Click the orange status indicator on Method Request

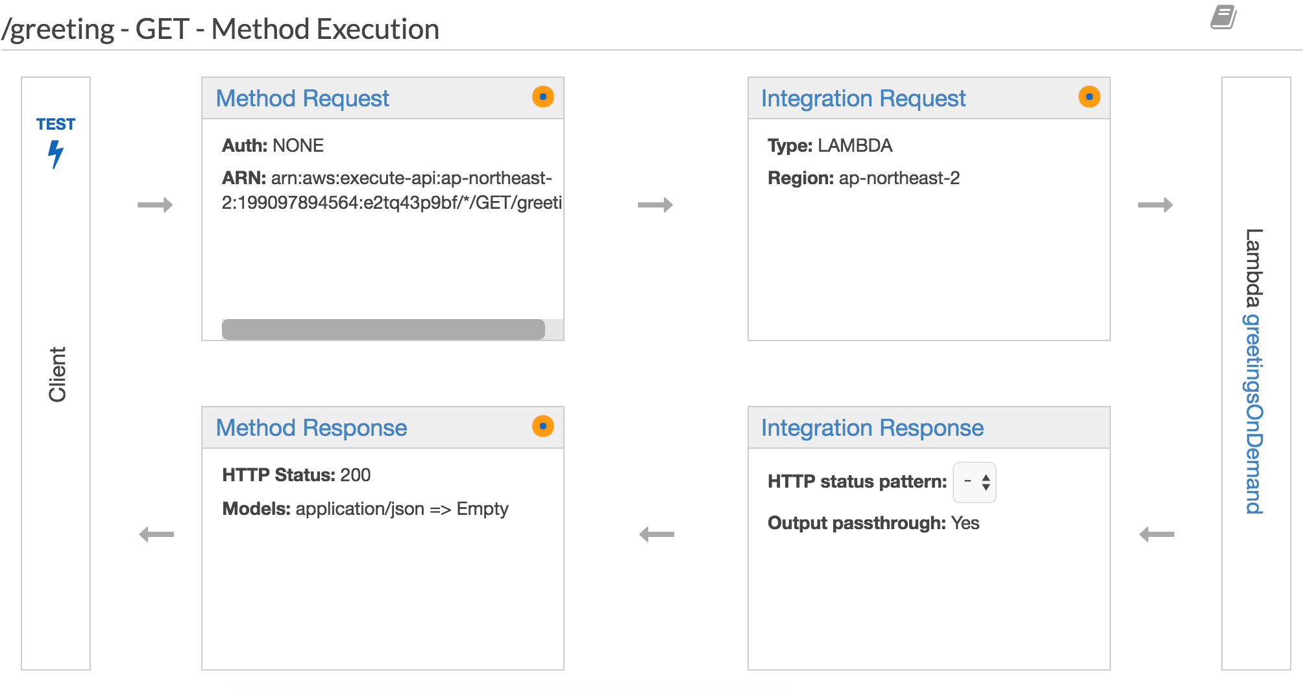543,97
